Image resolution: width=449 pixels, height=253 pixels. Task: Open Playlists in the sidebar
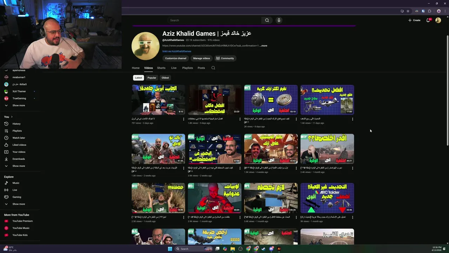point(17,131)
